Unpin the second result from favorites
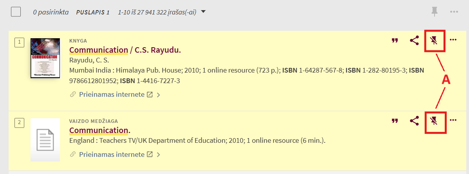The height and width of the screenshot is (174, 469). (434, 121)
